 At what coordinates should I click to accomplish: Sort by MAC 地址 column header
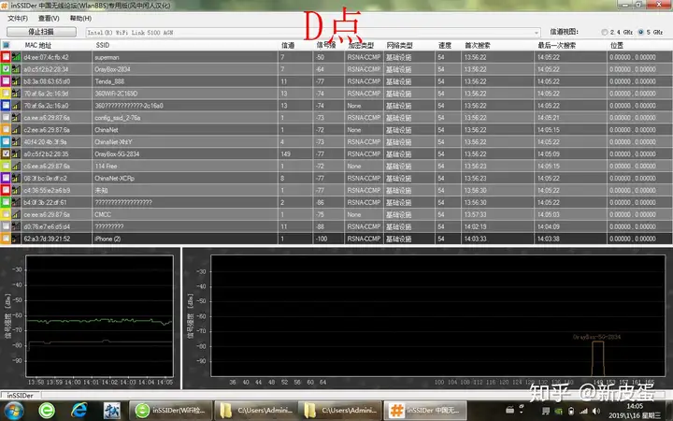pos(37,45)
